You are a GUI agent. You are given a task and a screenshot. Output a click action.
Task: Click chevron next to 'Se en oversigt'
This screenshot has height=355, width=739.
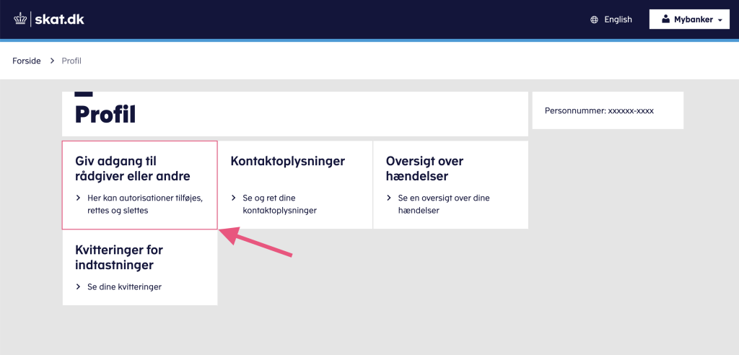(389, 198)
